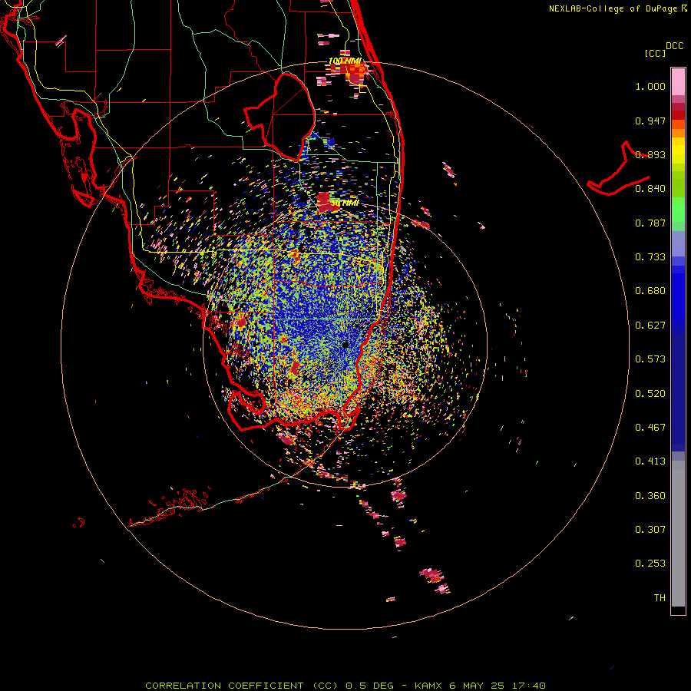This screenshot has width=691, height=691.
Task: Click the 0.680 scale value
Action: [x=650, y=291]
